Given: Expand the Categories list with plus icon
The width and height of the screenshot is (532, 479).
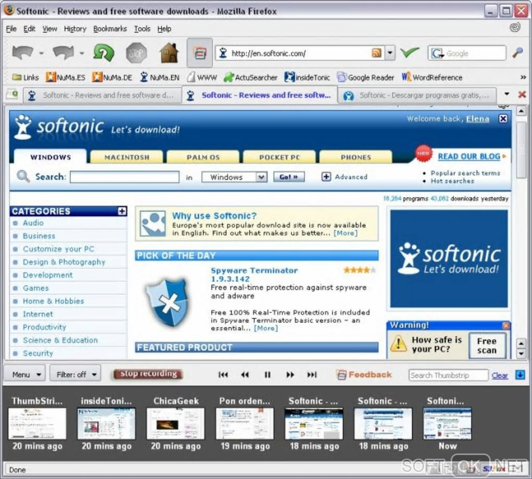Looking at the screenshot, I should coord(122,211).
